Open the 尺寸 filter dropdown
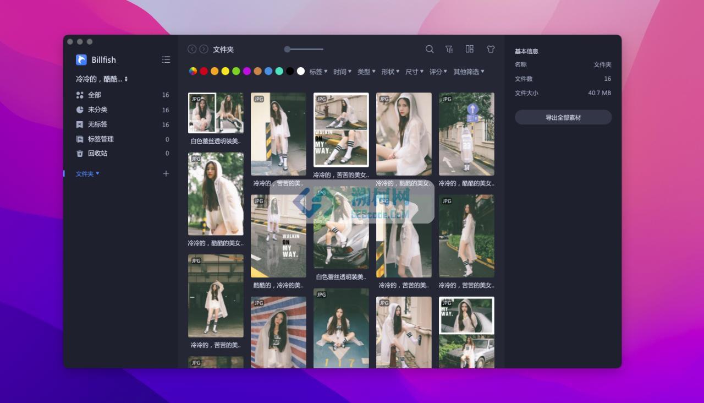The height and width of the screenshot is (403, 704). [415, 72]
